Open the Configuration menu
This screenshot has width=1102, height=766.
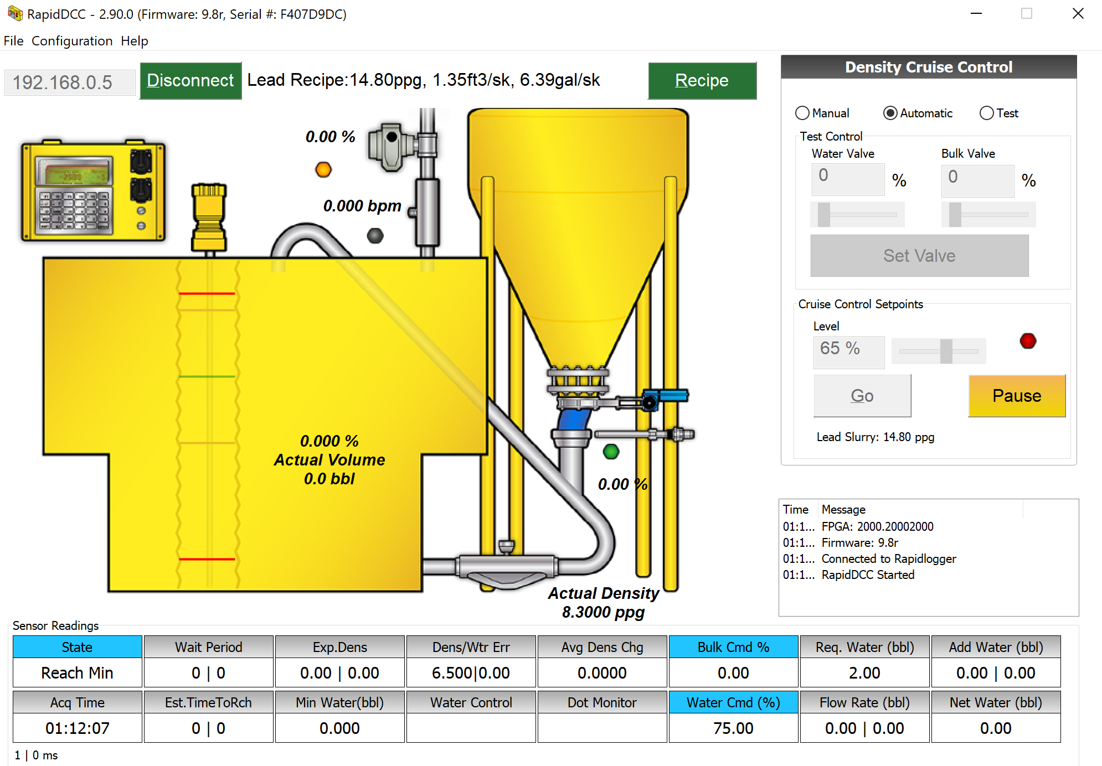pos(72,41)
